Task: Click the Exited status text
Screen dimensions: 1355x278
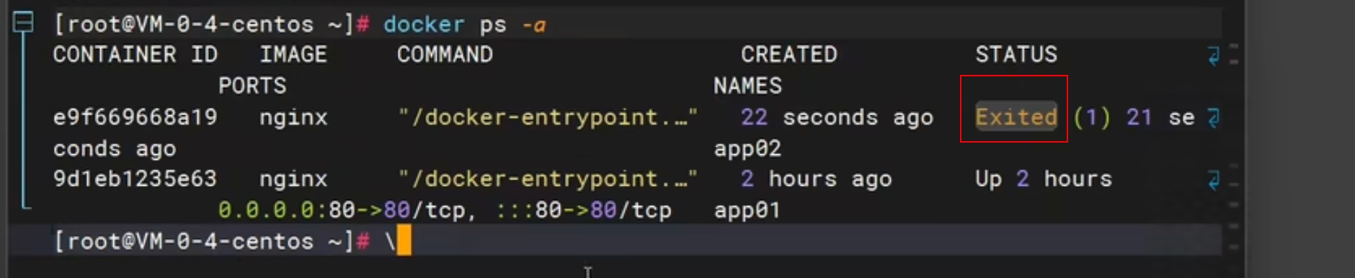Action: (1016, 117)
